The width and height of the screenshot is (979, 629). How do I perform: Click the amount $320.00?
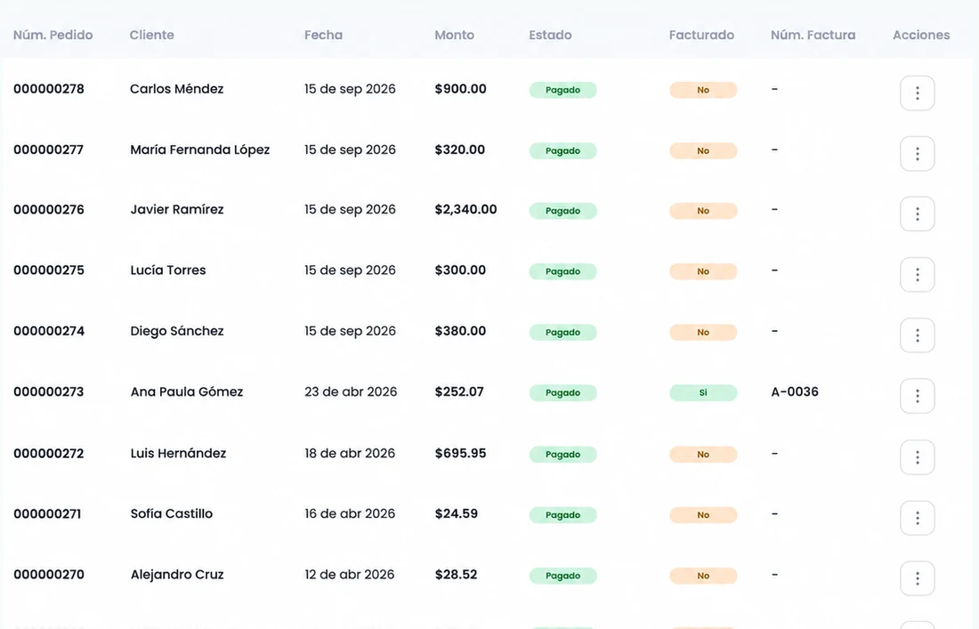click(460, 149)
